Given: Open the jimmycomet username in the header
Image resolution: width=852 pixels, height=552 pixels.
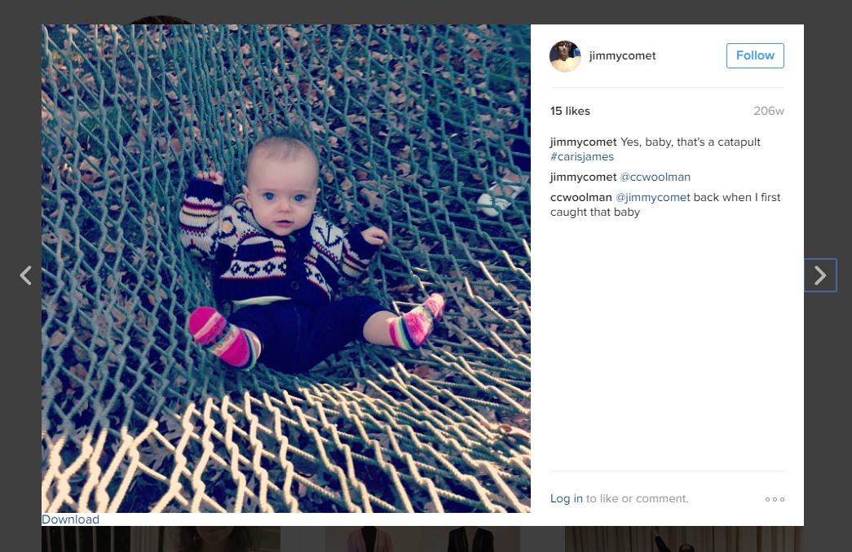Looking at the screenshot, I should [622, 55].
